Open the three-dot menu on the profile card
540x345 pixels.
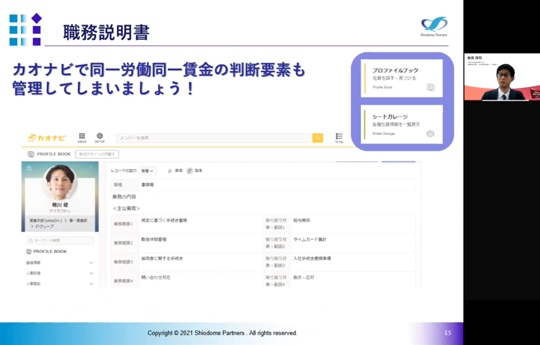(x=91, y=168)
